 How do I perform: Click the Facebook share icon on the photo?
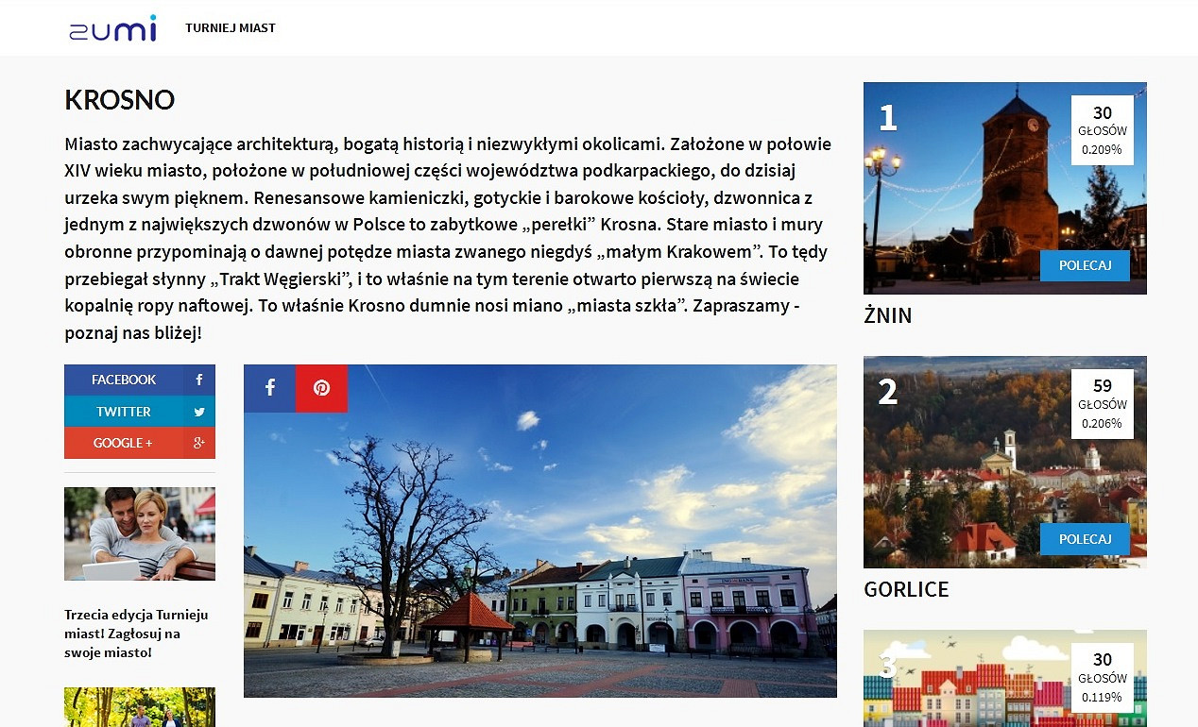point(269,388)
